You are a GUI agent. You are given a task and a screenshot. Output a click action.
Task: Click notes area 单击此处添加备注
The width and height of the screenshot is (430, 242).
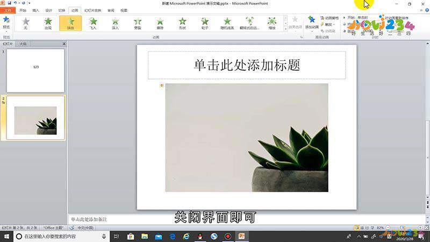pos(89,219)
